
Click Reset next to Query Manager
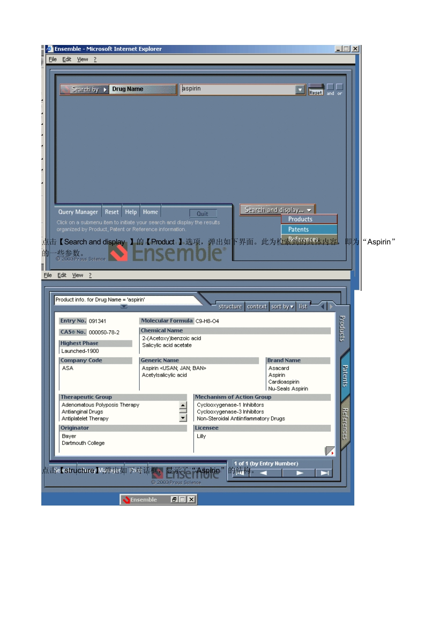point(112,212)
